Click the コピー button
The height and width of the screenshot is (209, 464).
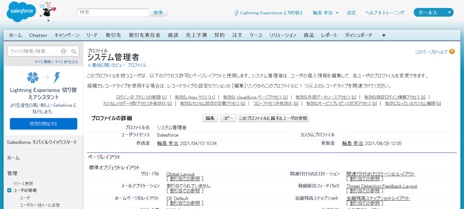(x=228, y=118)
